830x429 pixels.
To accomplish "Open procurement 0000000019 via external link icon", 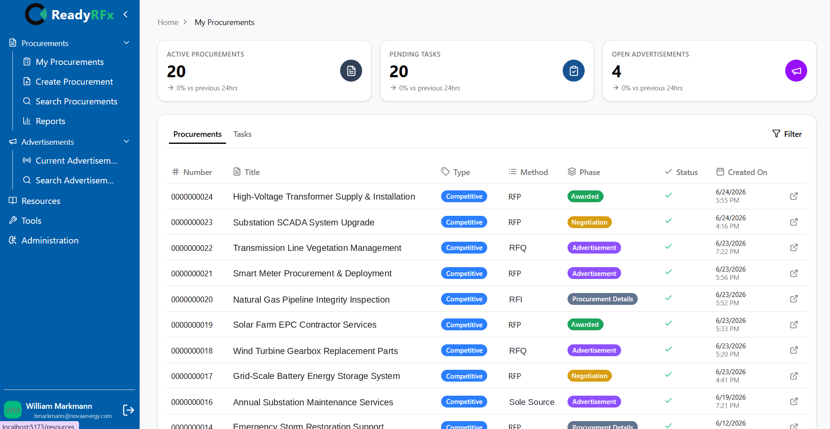I will [x=794, y=325].
